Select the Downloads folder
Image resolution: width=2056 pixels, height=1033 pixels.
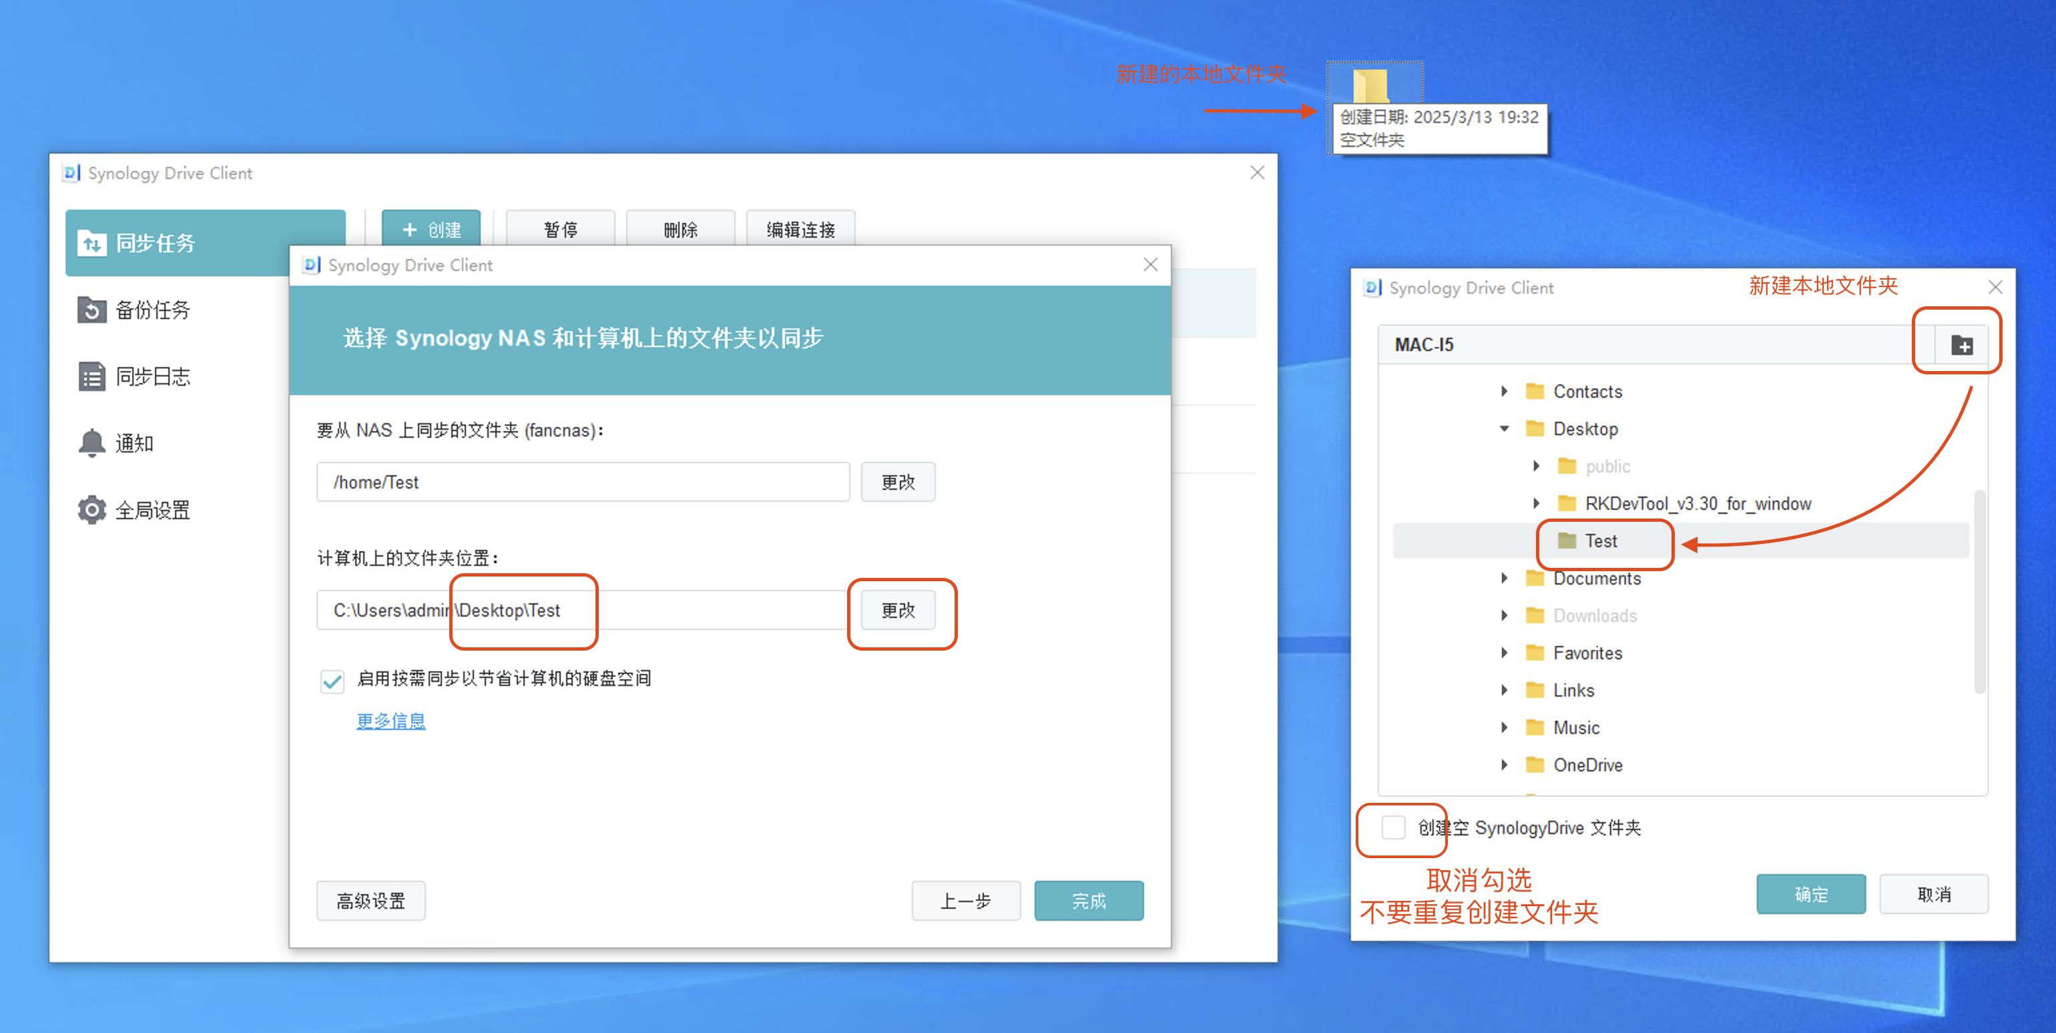point(1595,616)
